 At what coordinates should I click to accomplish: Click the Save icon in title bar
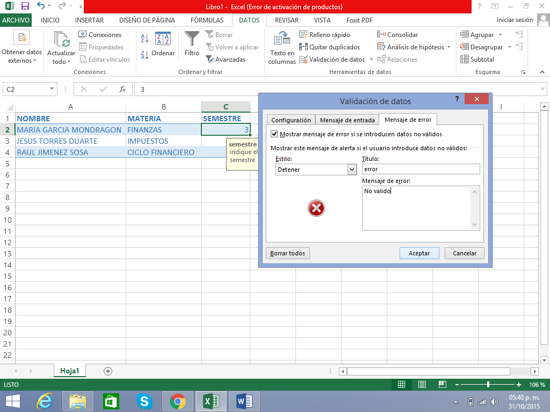pos(25,7)
